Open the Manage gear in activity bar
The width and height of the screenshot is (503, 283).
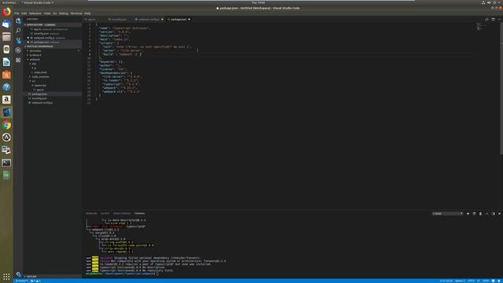[18, 274]
